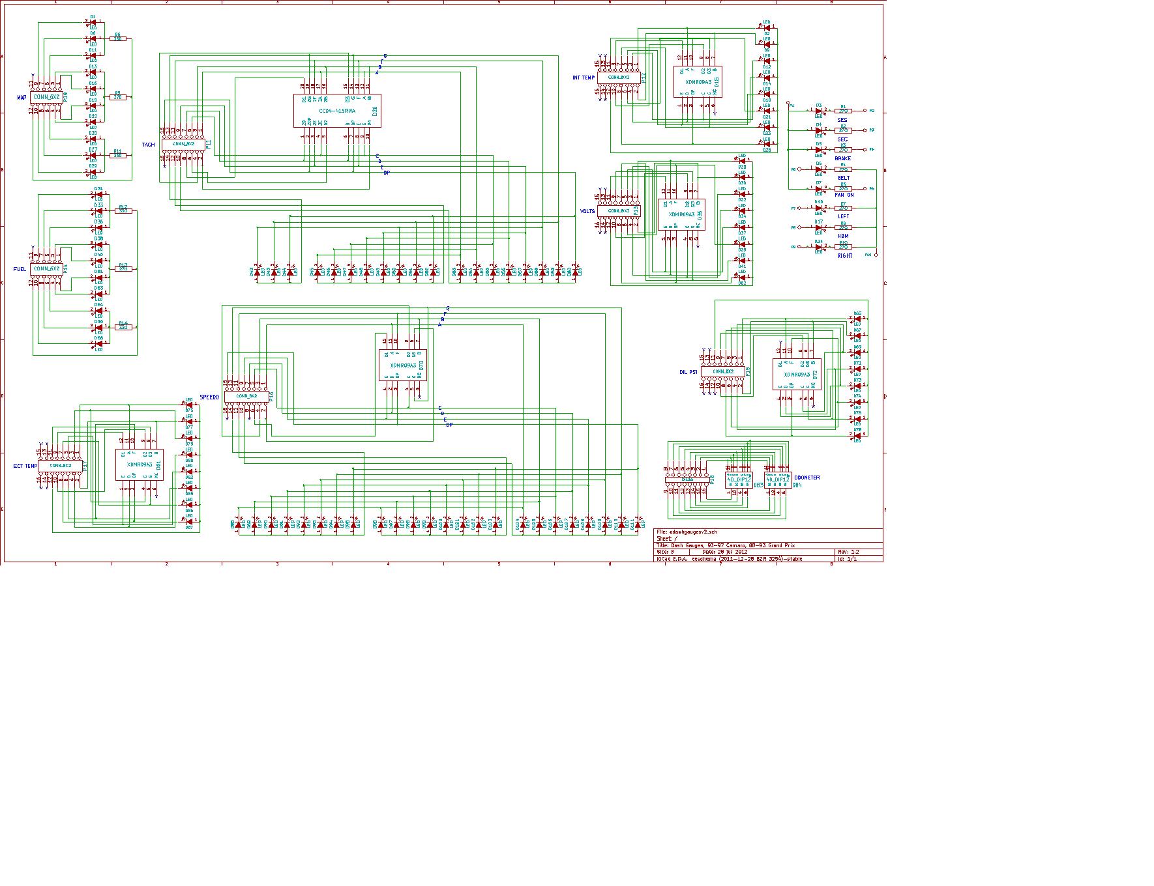The image size is (1154, 886).
Task: Select resistor R10 above the RIGHT label
Action: [843, 247]
